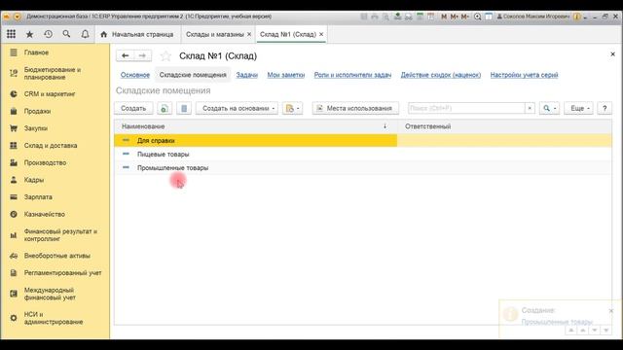This screenshot has width=623, height=350.
Task: Select Складские помещения section
Action: 193,75
